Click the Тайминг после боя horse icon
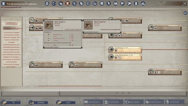This screenshot has height=106, width=188. (71, 64)
